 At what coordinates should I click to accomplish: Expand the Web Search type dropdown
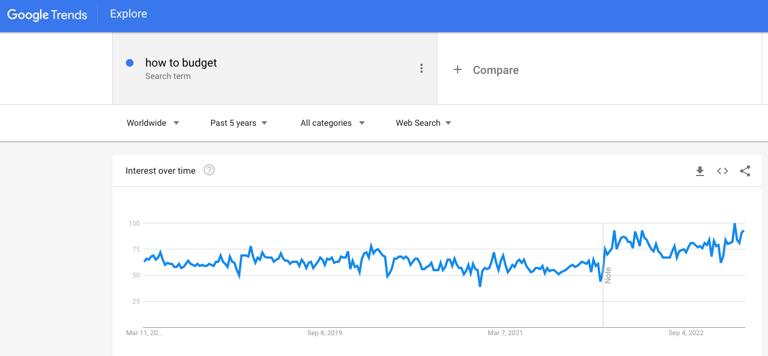point(423,123)
